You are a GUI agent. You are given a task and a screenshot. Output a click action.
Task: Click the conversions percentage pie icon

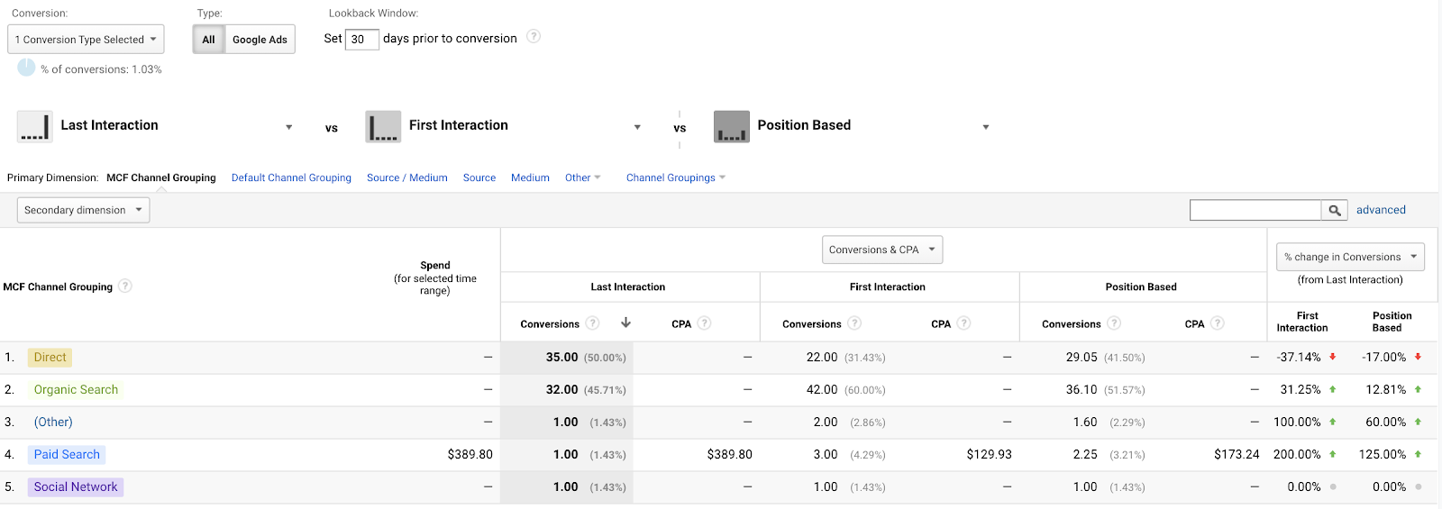pyautogui.click(x=26, y=68)
